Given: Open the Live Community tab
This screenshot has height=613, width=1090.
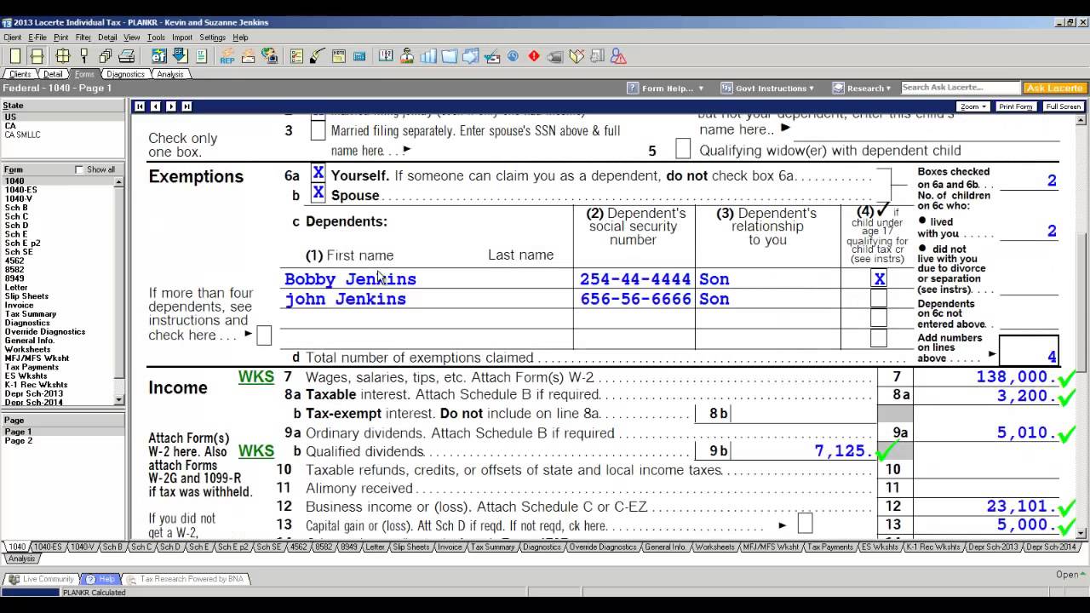Looking at the screenshot, I should coord(41,579).
